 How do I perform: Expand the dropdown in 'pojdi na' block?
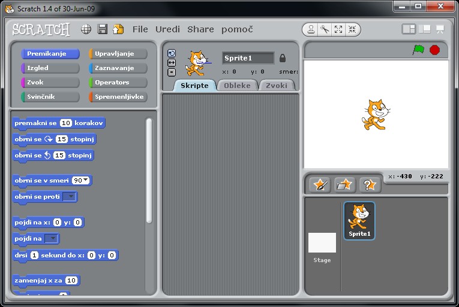pos(52,239)
